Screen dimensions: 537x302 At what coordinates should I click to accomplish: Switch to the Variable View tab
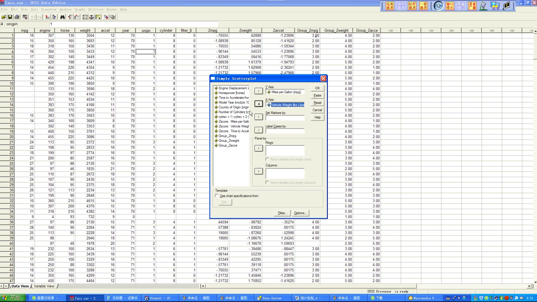(44, 286)
